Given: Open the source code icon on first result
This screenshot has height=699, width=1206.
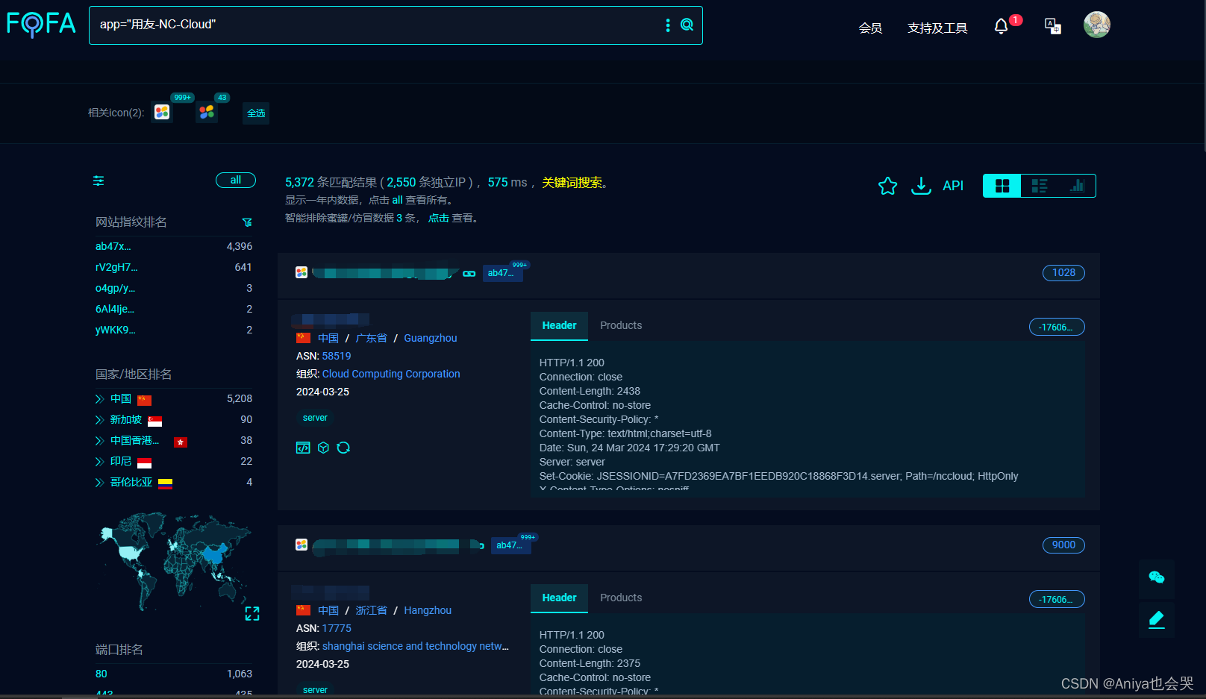Looking at the screenshot, I should pos(303,448).
